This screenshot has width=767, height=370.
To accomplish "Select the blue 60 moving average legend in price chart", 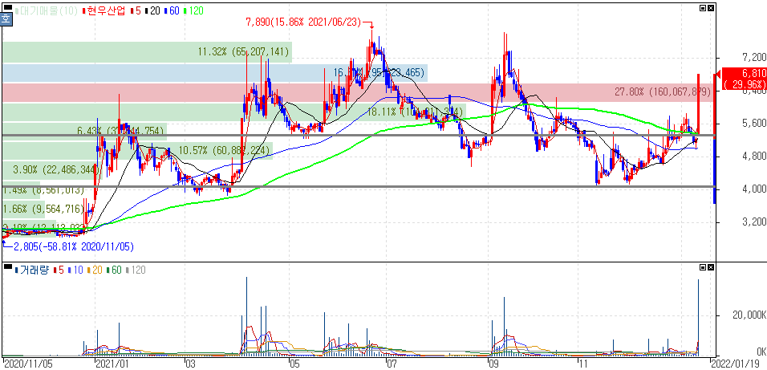I will click(172, 10).
